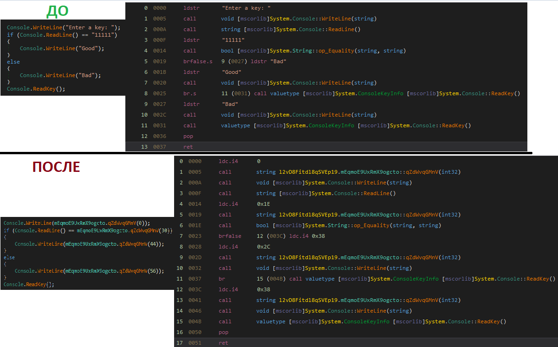Image resolution: width=558 pixels, height=347 pixels.
Task: Click the dark red ПОСЛЕ heading
Action: click(56, 167)
